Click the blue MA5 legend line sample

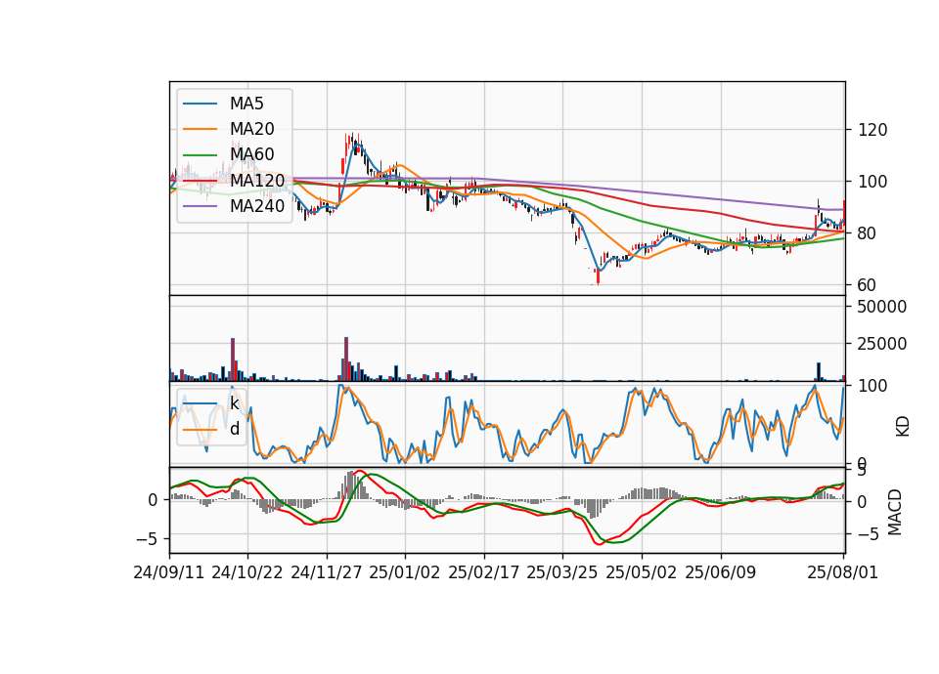200,104
